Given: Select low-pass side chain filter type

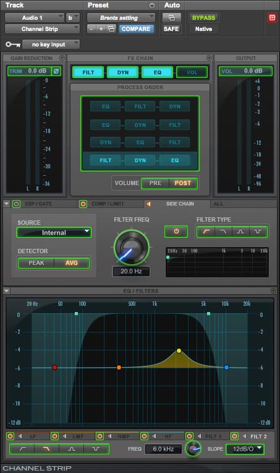Looking at the screenshot, I should pyautogui.click(x=223, y=232).
